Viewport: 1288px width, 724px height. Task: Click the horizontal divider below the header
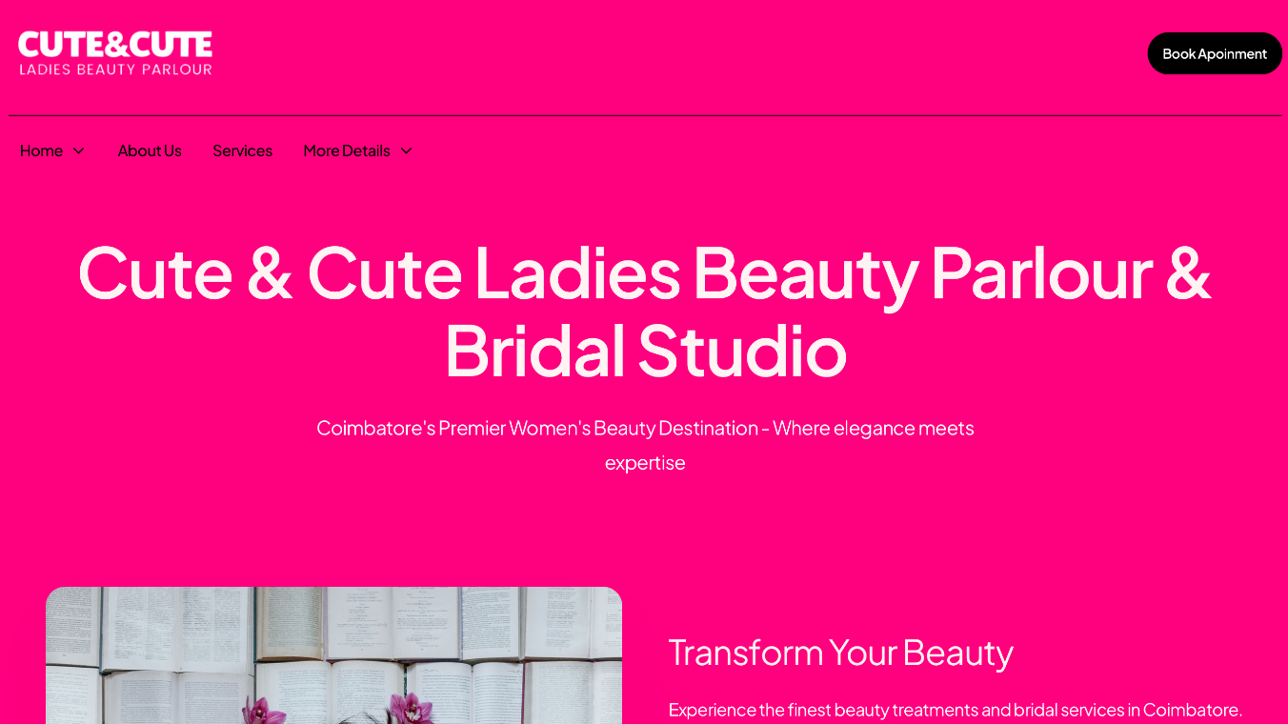coord(645,115)
